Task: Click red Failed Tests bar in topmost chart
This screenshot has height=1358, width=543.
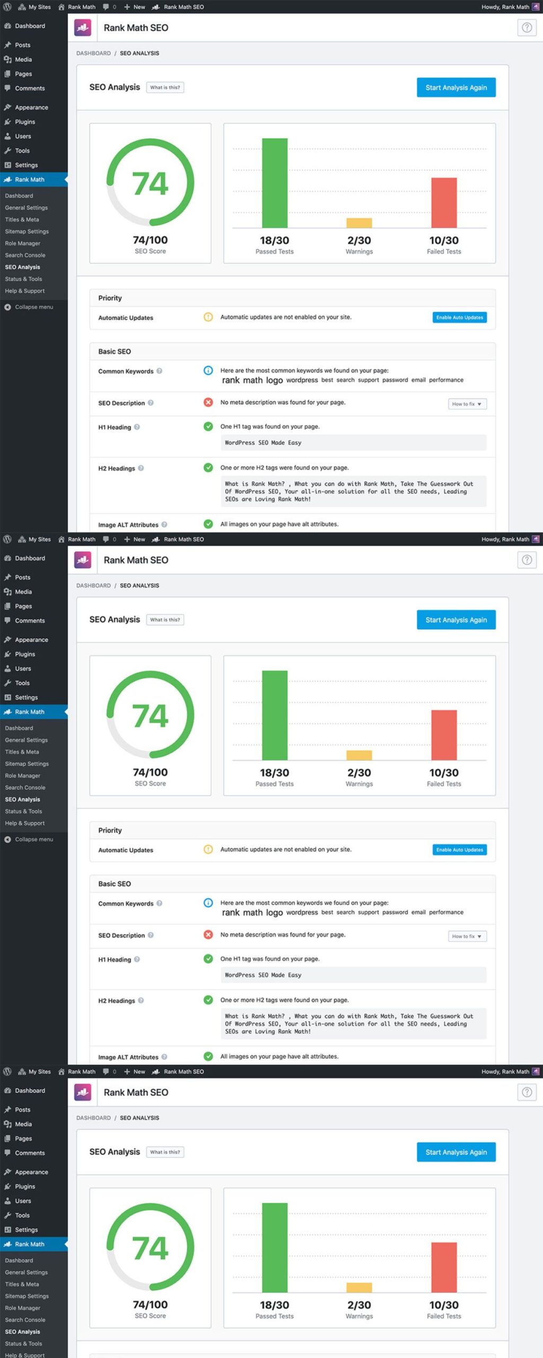Action: (444, 203)
